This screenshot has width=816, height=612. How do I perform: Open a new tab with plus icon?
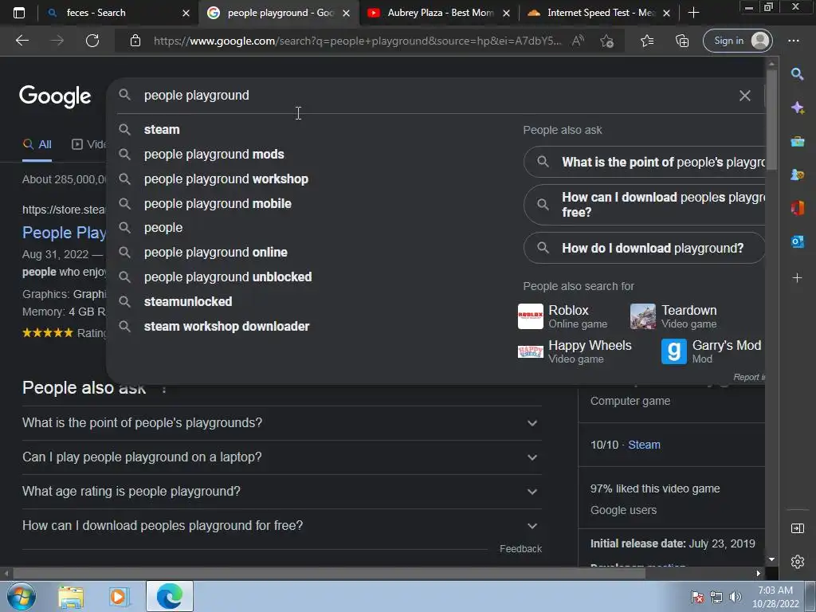coord(693,13)
